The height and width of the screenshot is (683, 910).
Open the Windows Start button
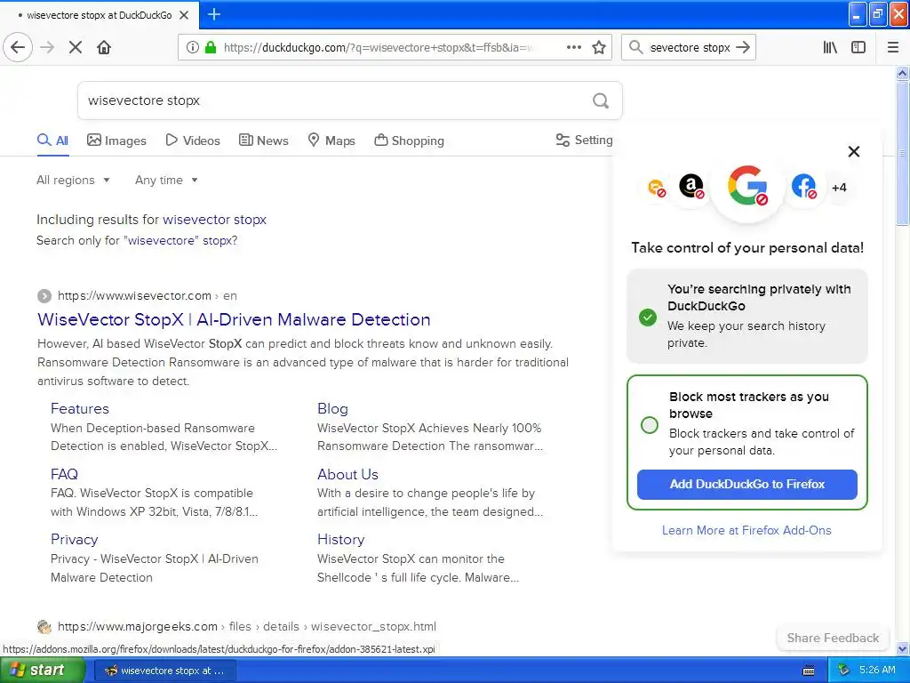[43, 671]
